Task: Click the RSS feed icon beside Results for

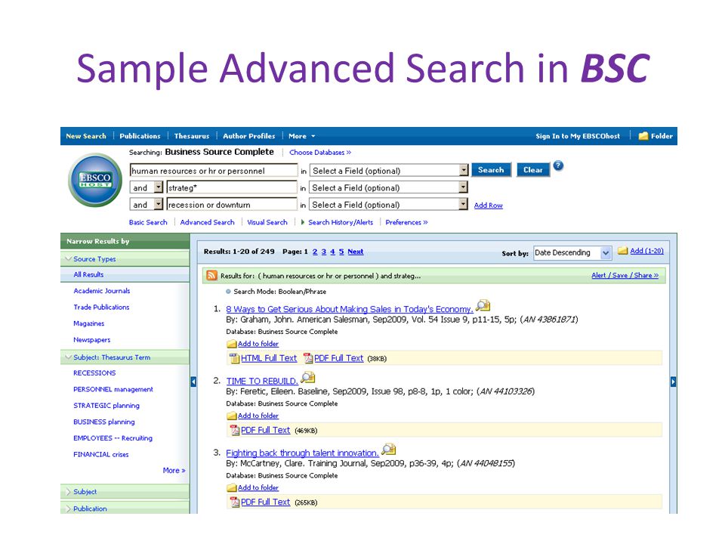Action: pyautogui.click(x=211, y=276)
